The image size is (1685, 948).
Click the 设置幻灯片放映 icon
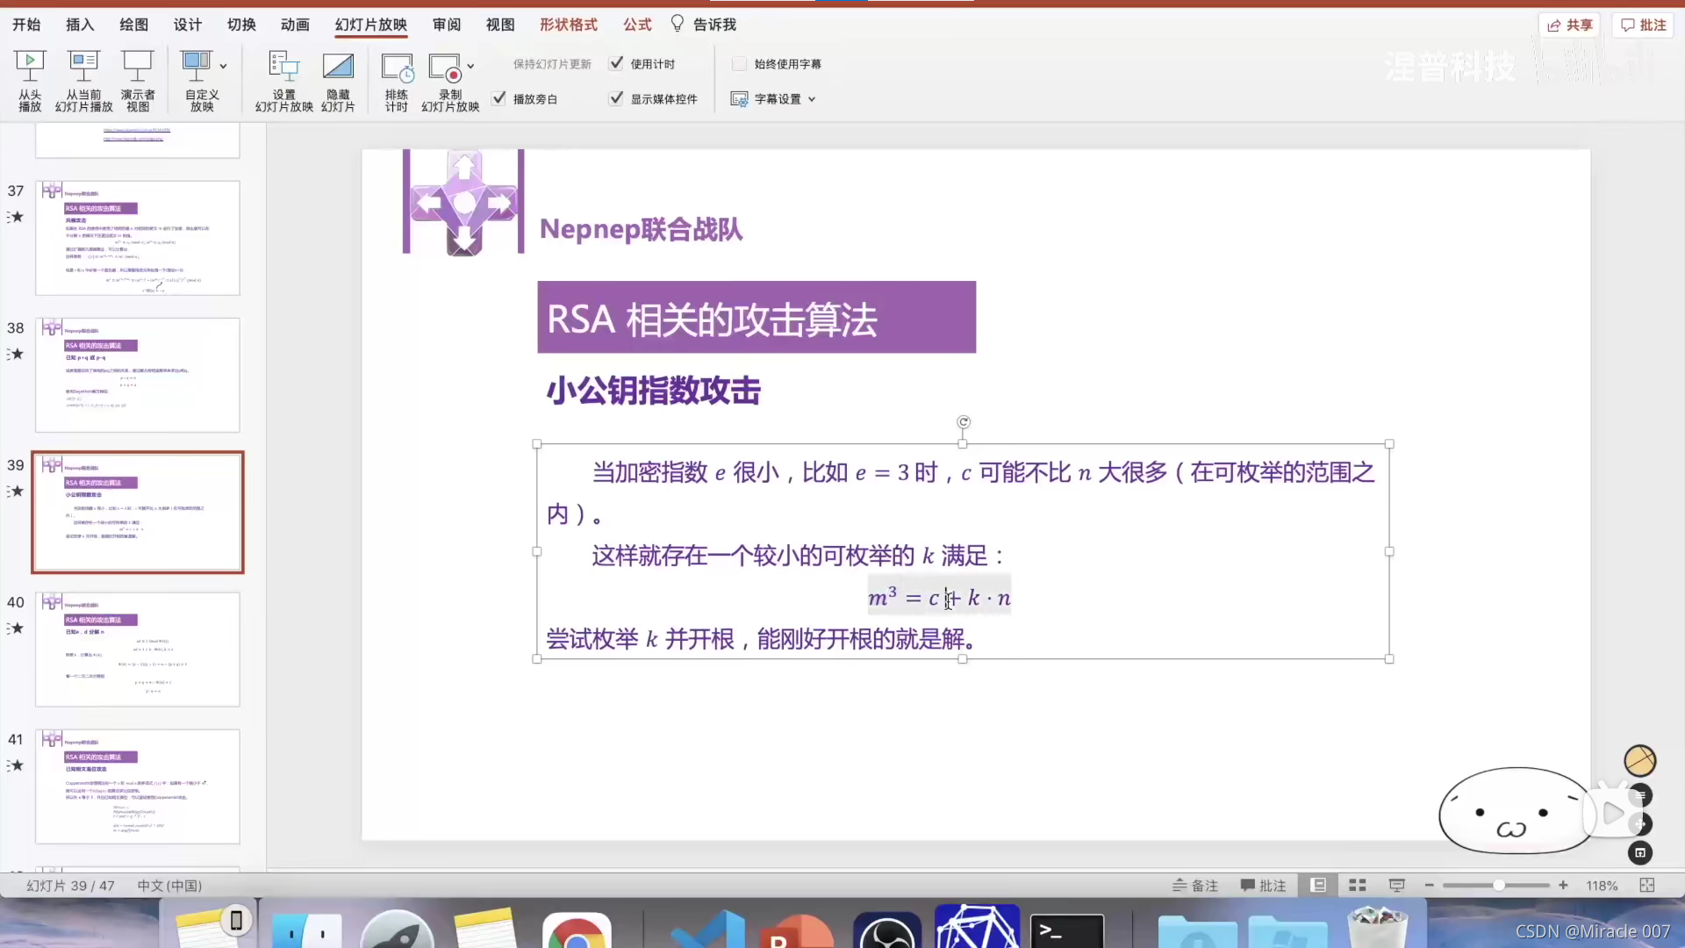(x=283, y=80)
